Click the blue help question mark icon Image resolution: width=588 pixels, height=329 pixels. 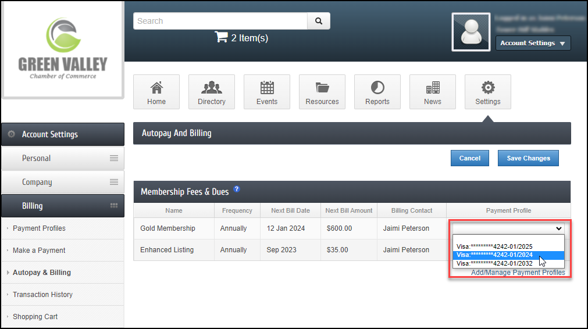coord(237,189)
